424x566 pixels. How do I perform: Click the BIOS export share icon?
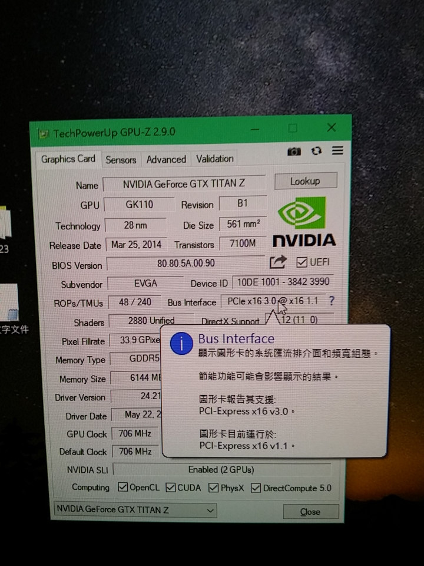pos(278,262)
